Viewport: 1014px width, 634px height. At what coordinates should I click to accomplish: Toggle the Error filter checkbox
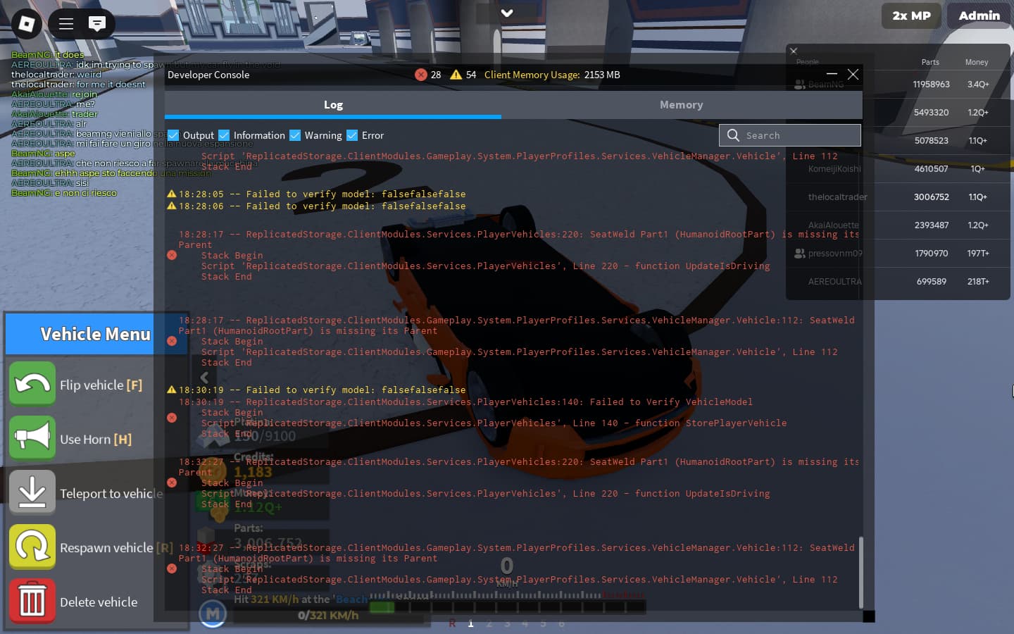352,135
